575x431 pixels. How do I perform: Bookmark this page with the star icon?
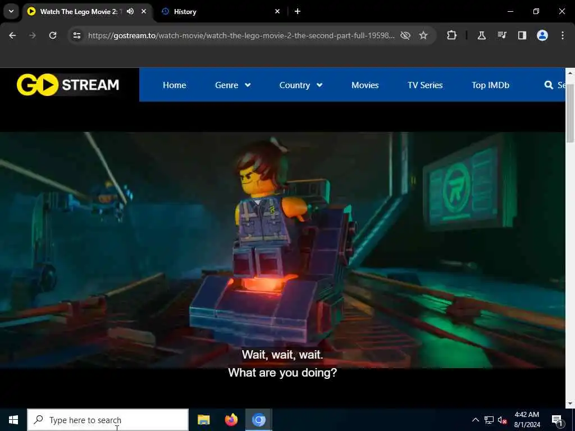[x=423, y=35]
